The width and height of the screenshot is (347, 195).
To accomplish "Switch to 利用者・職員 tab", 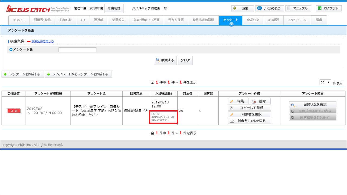I will pyautogui.click(x=42, y=20).
